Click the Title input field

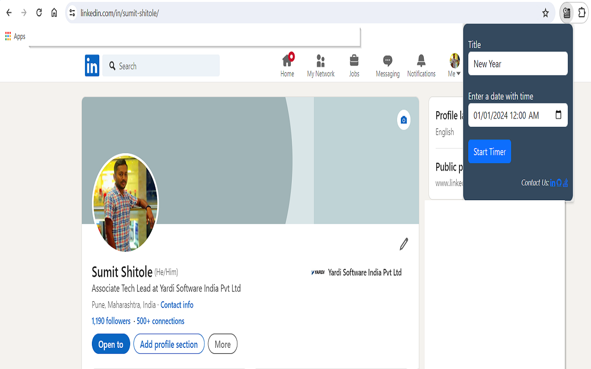[518, 64]
